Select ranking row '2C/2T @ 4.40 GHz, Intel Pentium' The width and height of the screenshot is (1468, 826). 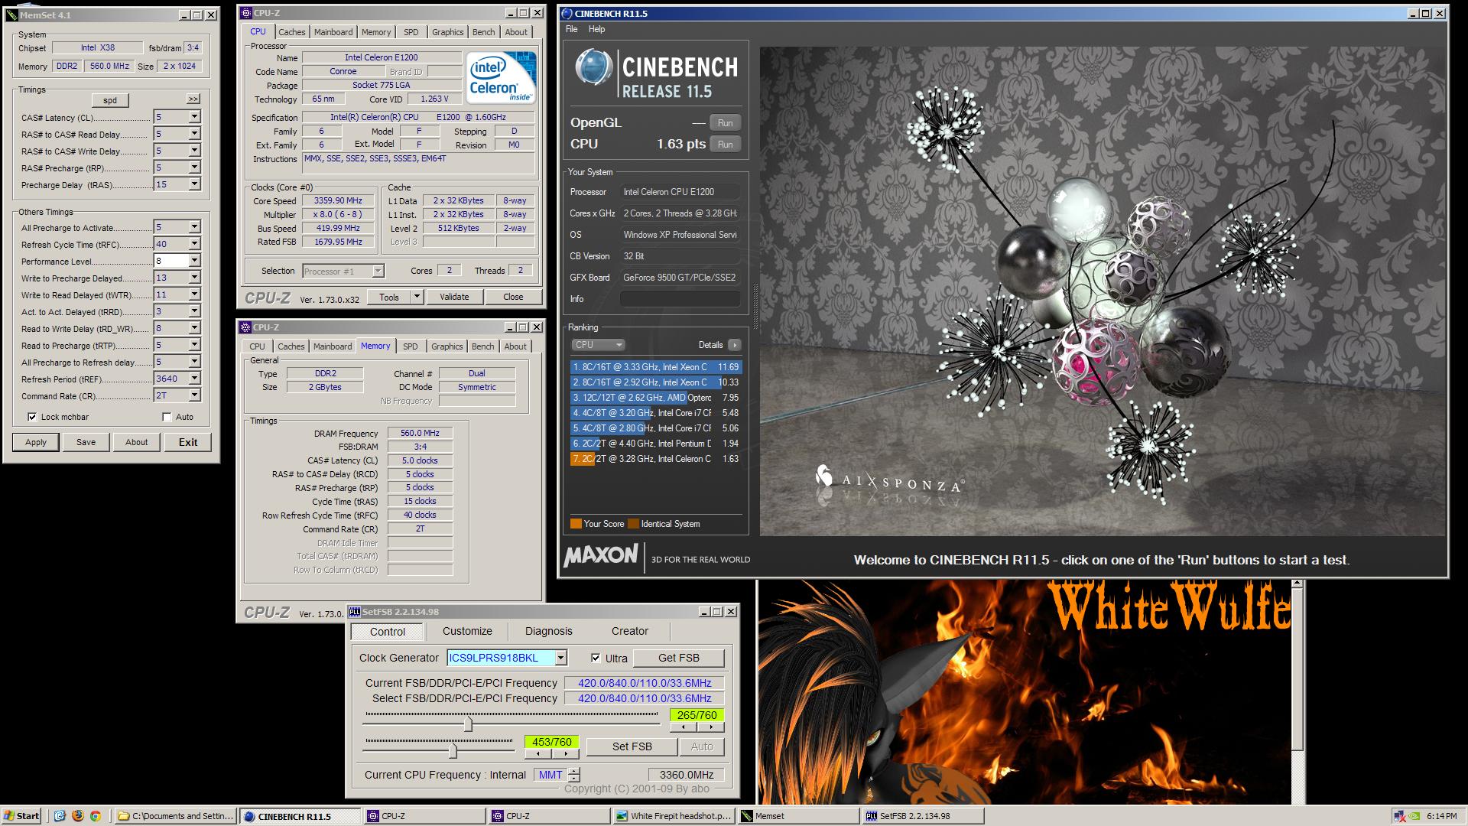(655, 444)
